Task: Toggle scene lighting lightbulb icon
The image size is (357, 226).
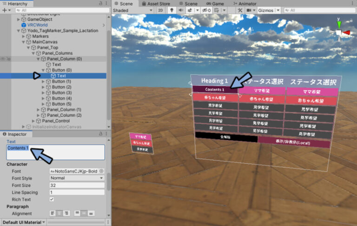Action: 172,10
